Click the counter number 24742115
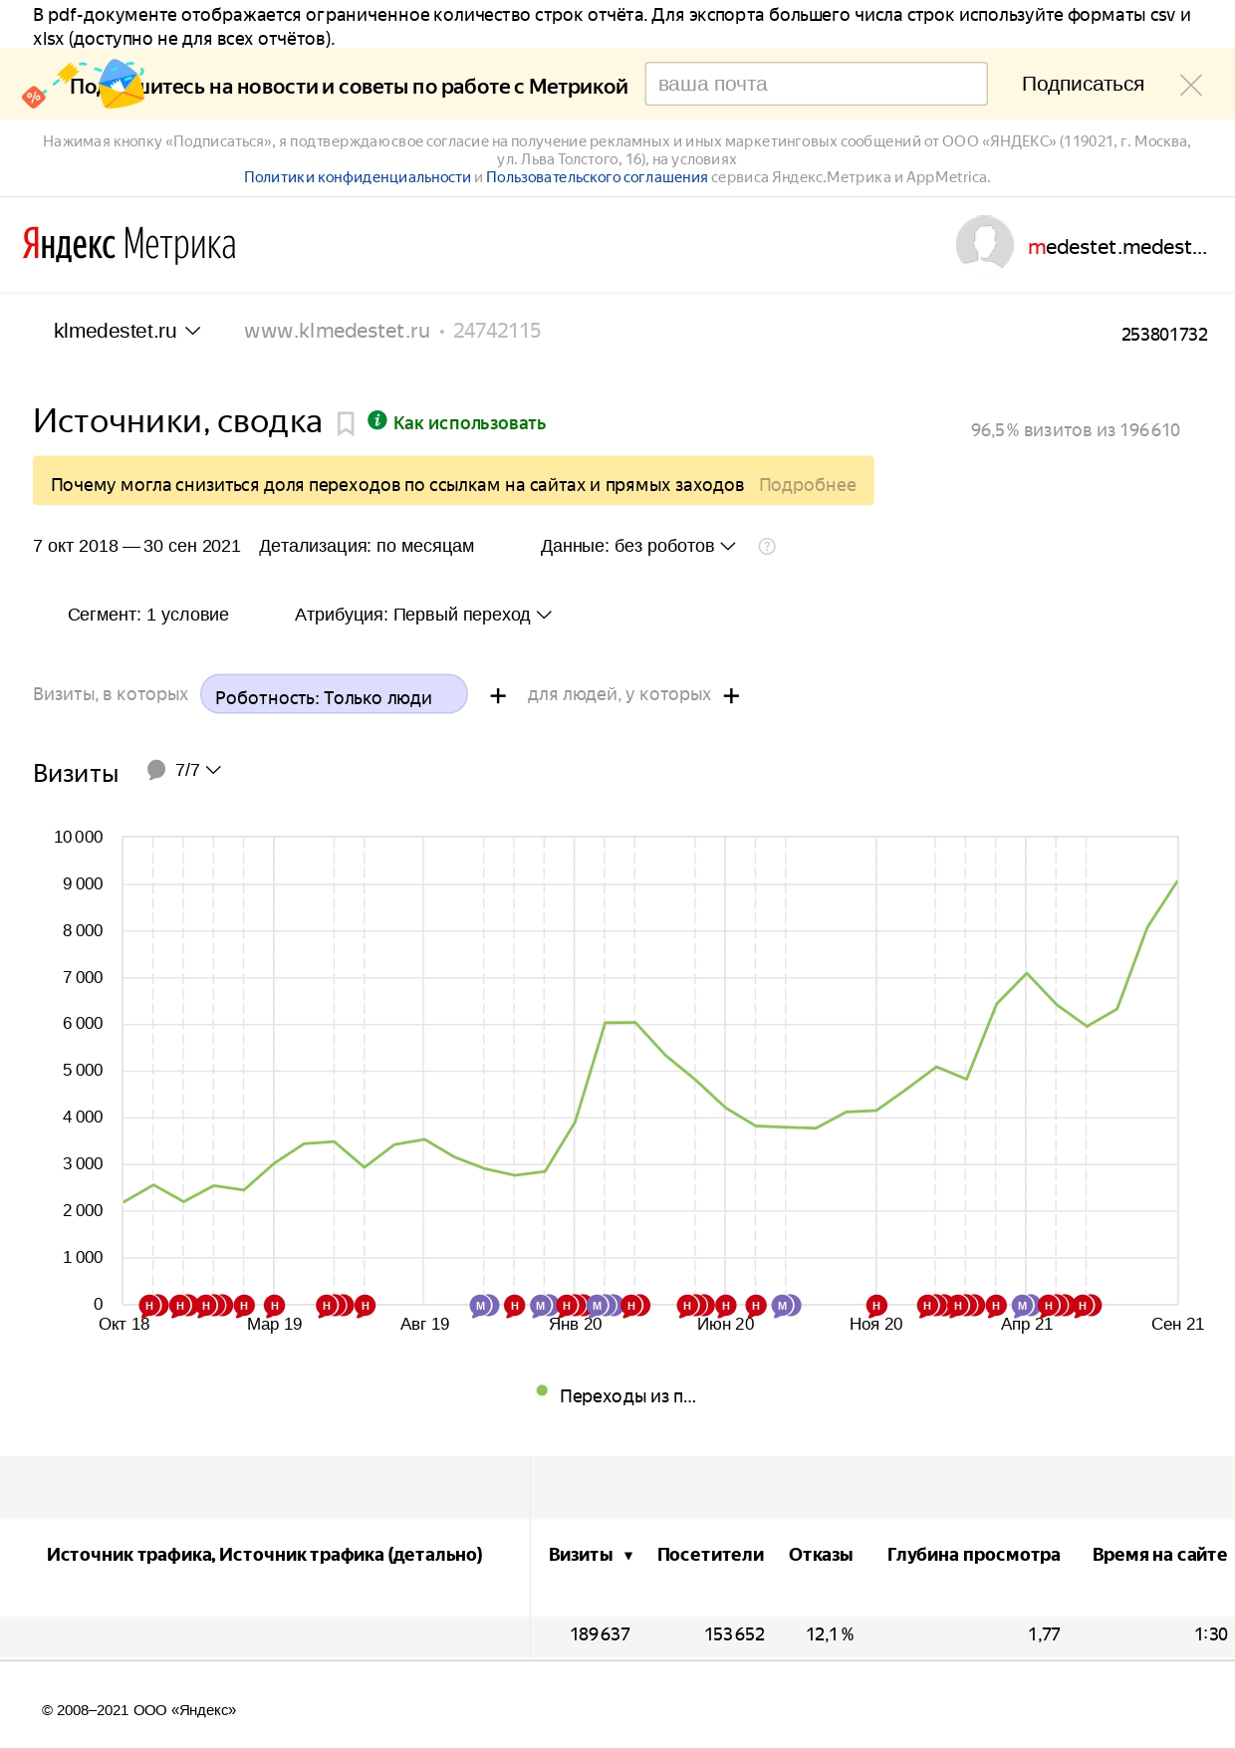This screenshot has width=1235, height=1748. tap(497, 331)
